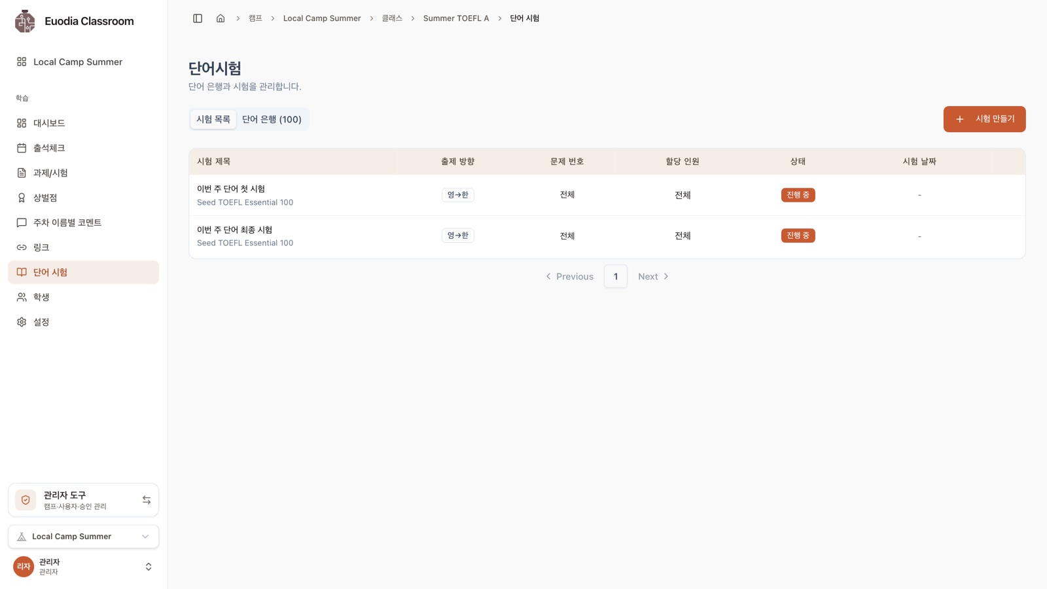Click the 관리자 도구 shield icon

[26, 500]
